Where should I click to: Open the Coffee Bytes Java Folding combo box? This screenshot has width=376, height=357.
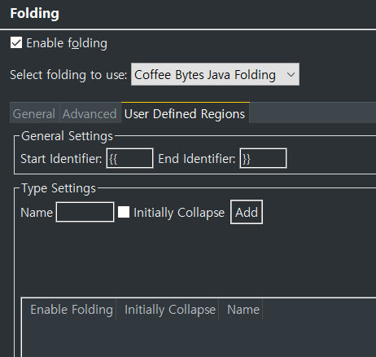coord(215,74)
